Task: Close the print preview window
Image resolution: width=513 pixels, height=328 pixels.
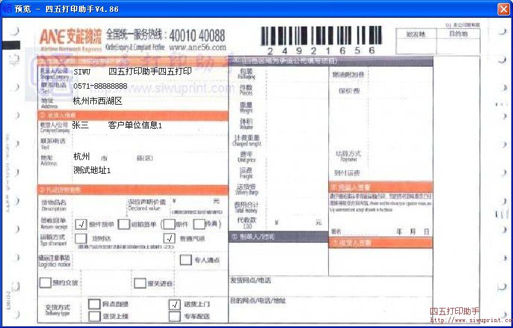Action: 503,9
